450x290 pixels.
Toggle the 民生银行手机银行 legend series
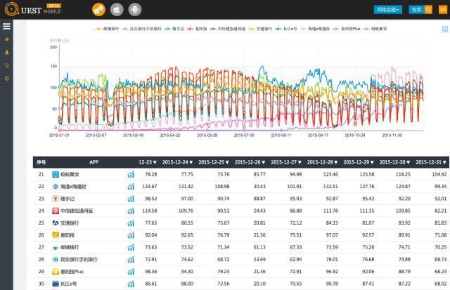[141, 29]
